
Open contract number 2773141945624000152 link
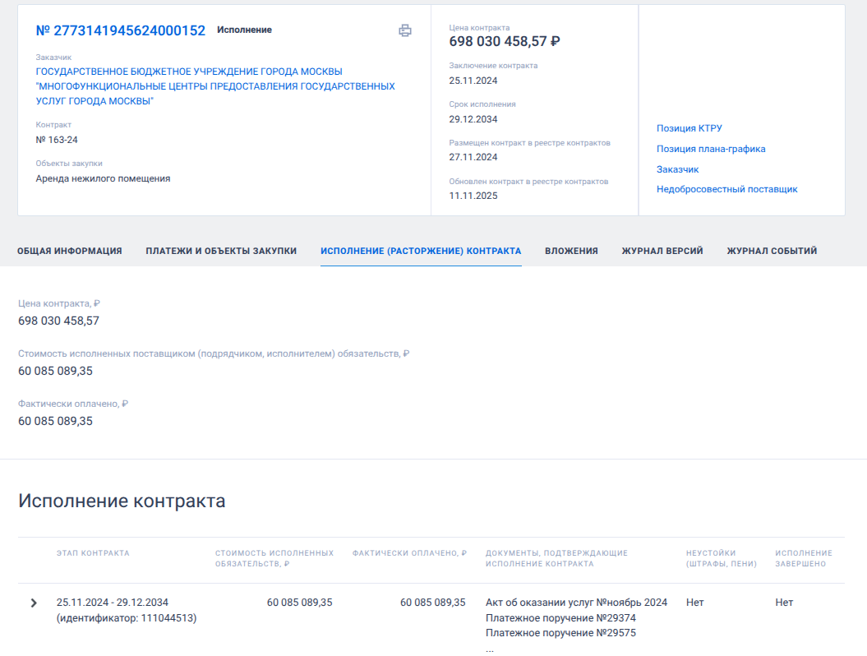(121, 30)
